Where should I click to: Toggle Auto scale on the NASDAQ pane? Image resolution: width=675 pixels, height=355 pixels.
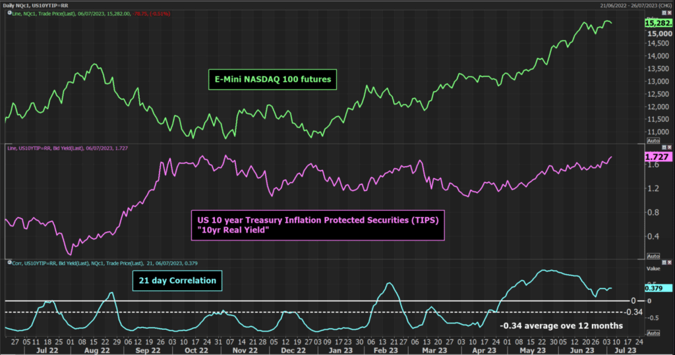(x=653, y=141)
